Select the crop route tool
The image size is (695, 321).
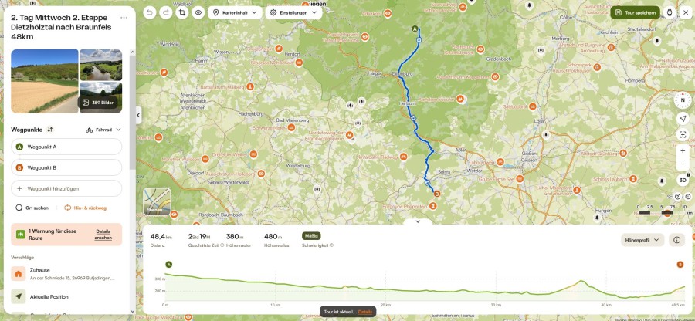(181, 12)
